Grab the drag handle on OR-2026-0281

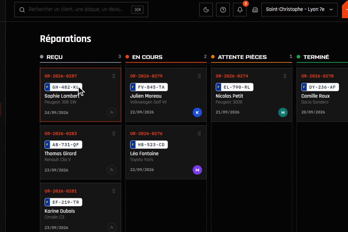click(x=114, y=191)
